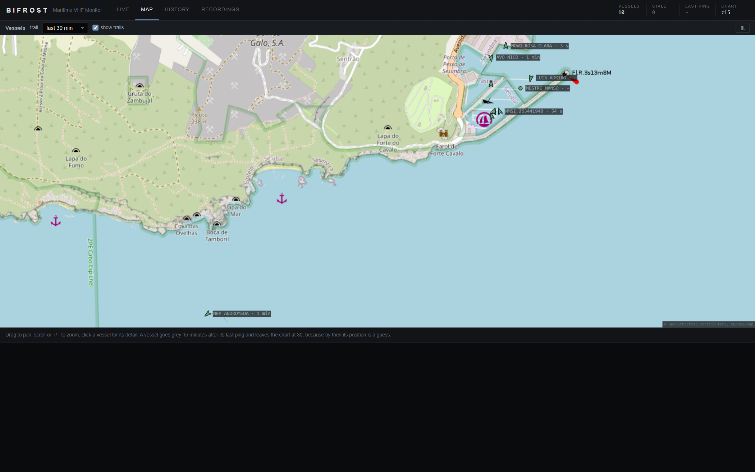755x472 pixels.
Task: Click the MMSI 263441940 · 54 s label
Action: [x=534, y=111]
